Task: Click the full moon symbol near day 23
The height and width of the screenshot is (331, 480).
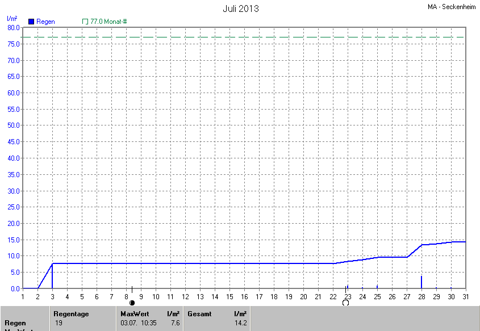Action: (345, 303)
